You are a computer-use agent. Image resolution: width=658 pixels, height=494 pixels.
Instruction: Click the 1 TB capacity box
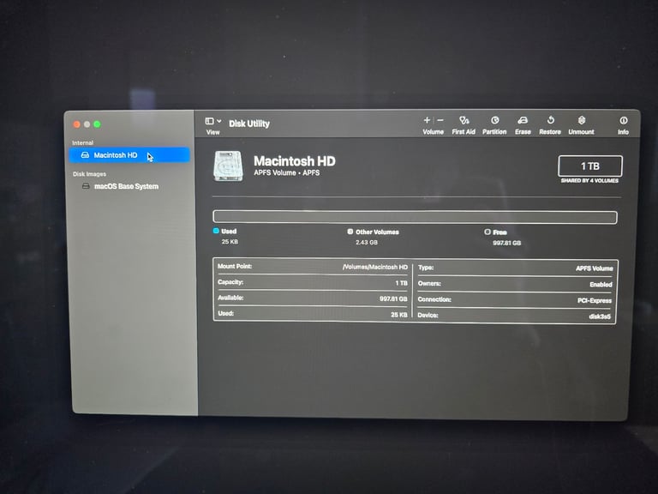click(x=590, y=166)
